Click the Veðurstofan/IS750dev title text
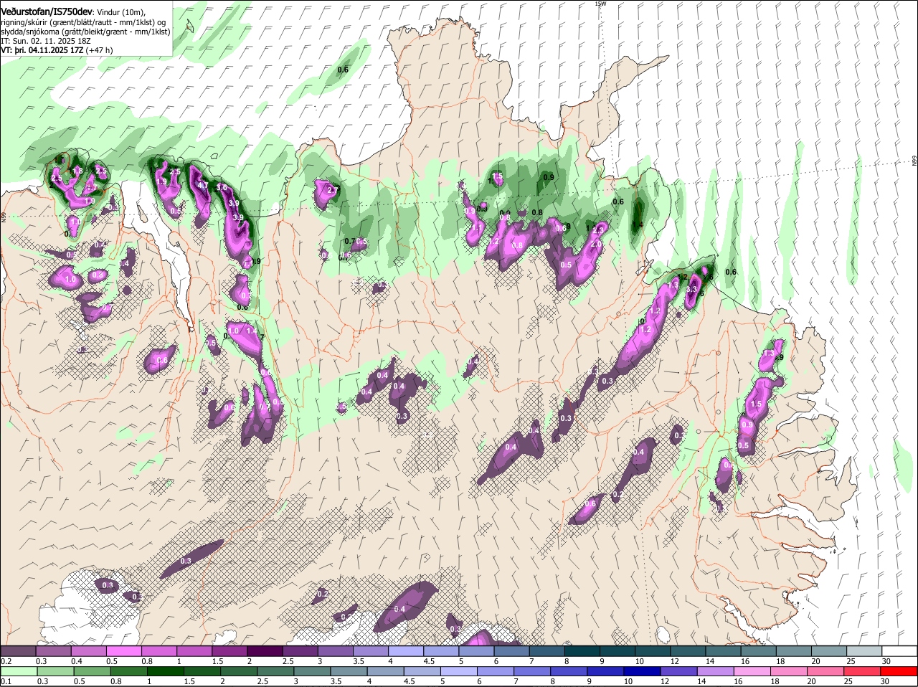The height and width of the screenshot is (687, 918). tap(47, 11)
